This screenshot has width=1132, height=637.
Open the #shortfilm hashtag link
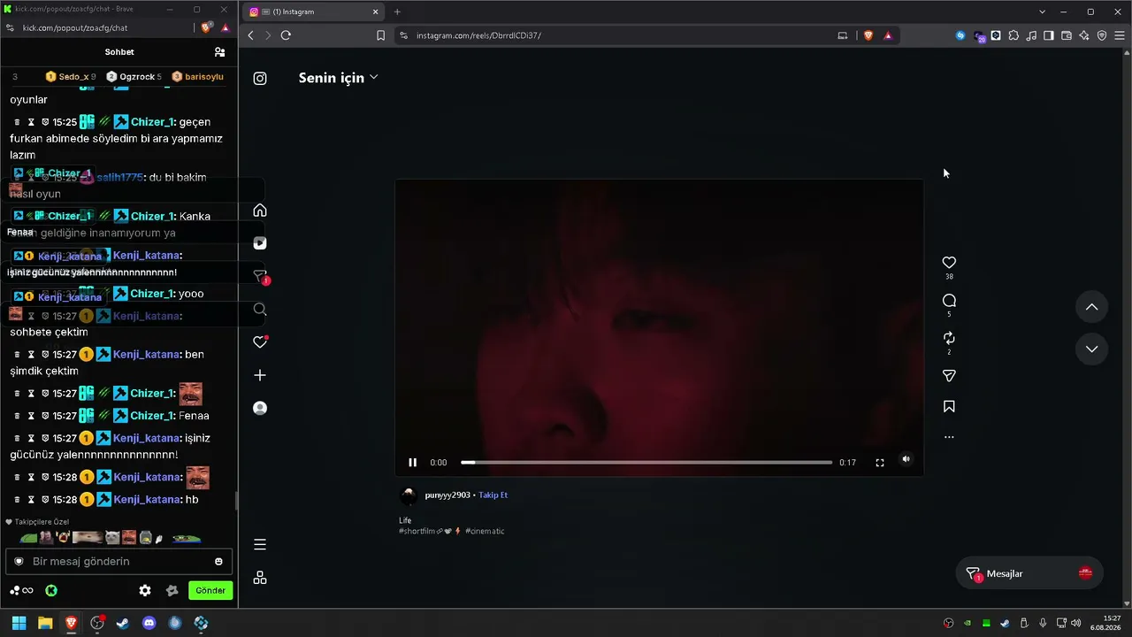pyautogui.click(x=416, y=531)
